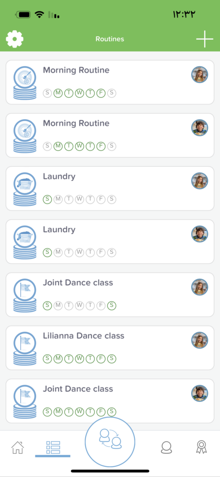Select the routines list tab icon
The height and width of the screenshot is (477, 220).
pos(53,447)
